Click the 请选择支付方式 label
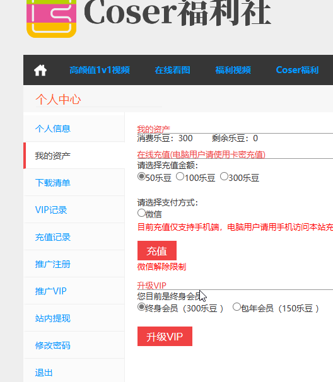The image size is (333, 382). click(168, 202)
